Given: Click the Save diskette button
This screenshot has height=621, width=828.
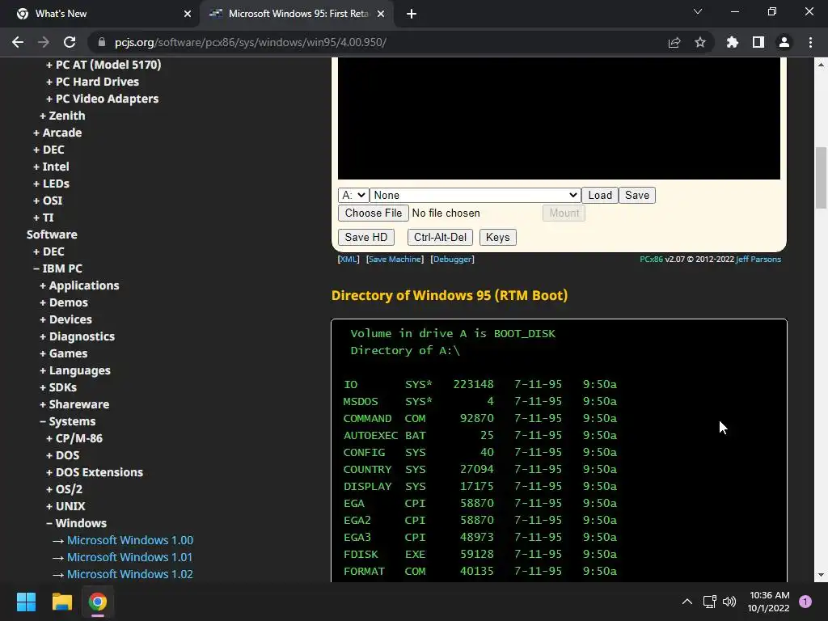Looking at the screenshot, I should click(x=637, y=196).
